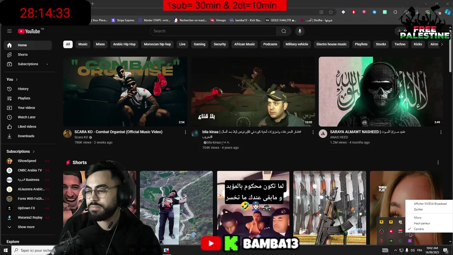
Task: Select the Podcasts filter chip
Action: [270, 44]
